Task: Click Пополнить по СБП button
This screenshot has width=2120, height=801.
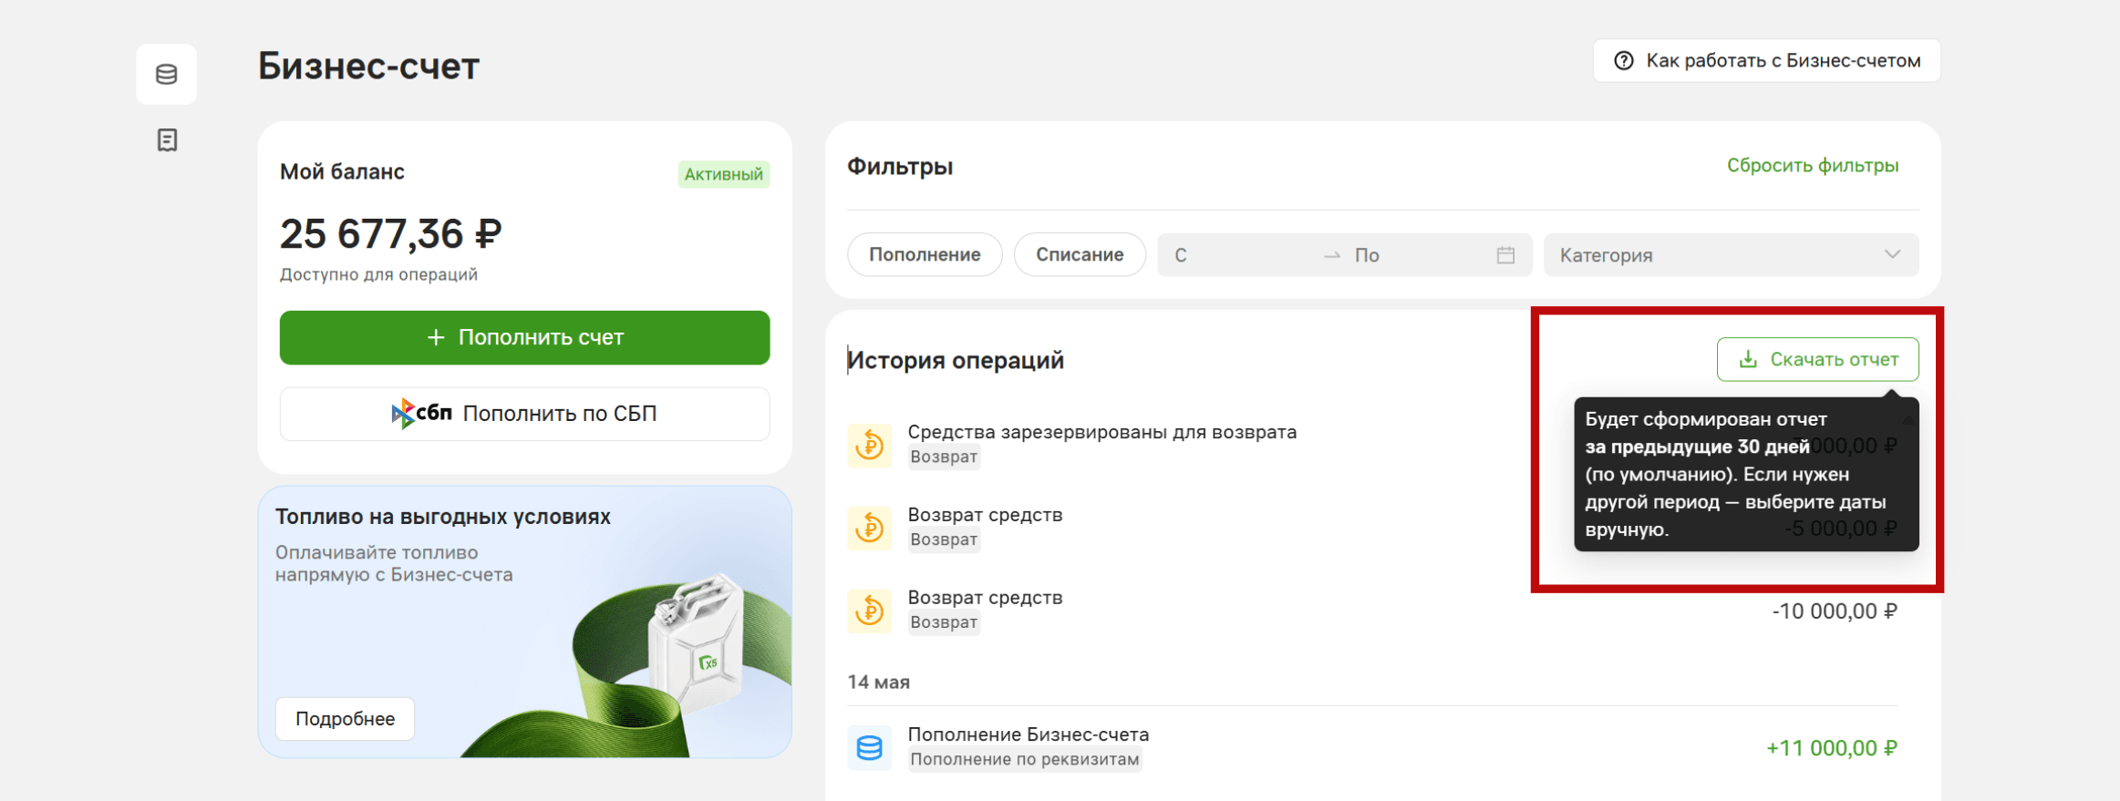Action: coord(524,414)
